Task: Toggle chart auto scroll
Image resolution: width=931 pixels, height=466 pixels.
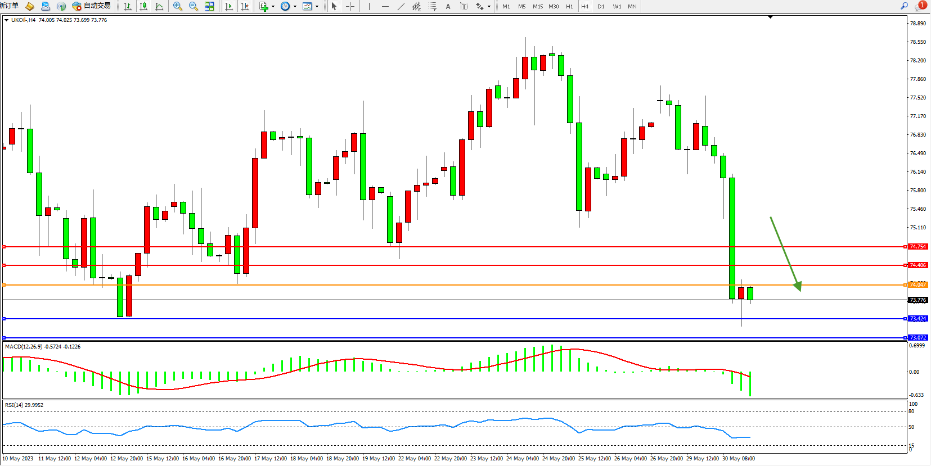Action: (229, 6)
